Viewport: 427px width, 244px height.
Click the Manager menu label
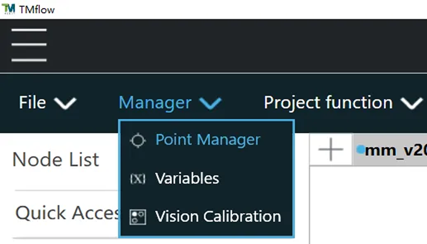click(x=155, y=103)
